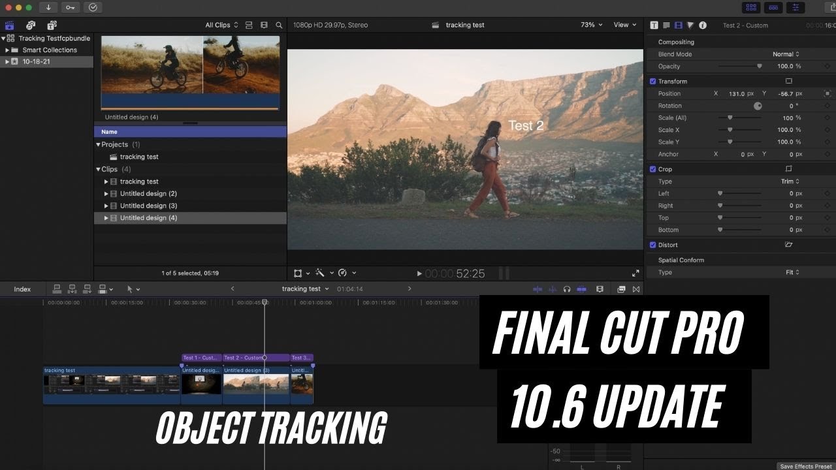The width and height of the screenshot is (836, 470).
Task: Open Background Tasks checkmark button
Action: pos(92,7)
